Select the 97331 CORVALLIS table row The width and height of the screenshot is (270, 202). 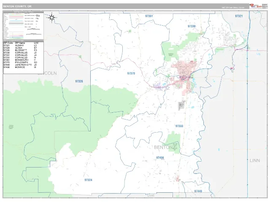20,55
